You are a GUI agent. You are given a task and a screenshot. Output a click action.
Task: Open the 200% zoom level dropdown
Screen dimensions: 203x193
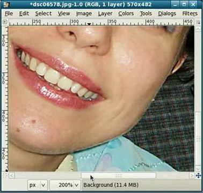pos(65,185)
